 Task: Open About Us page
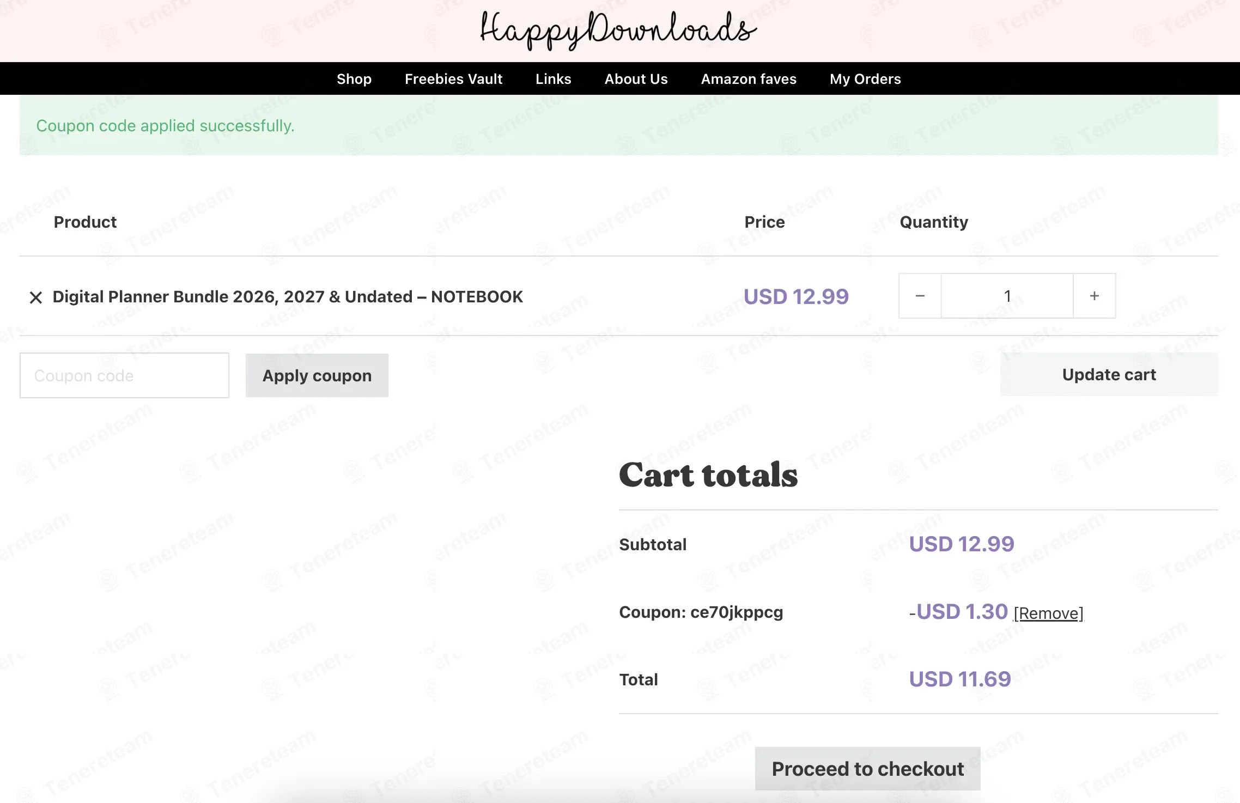(x=636, y=79)
